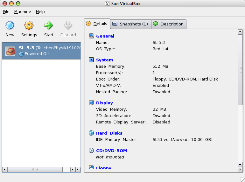Screen dimensions: 245x182
Task: Click the yellow minimize window button
Action: pos(11,3)
